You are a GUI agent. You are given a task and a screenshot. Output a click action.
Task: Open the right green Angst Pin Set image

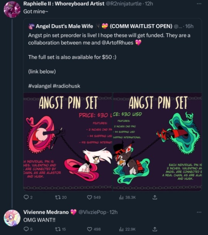[x=158, y=142]
